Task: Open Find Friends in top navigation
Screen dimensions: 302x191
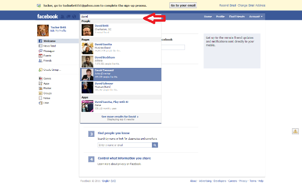Action: click(237, 17)
